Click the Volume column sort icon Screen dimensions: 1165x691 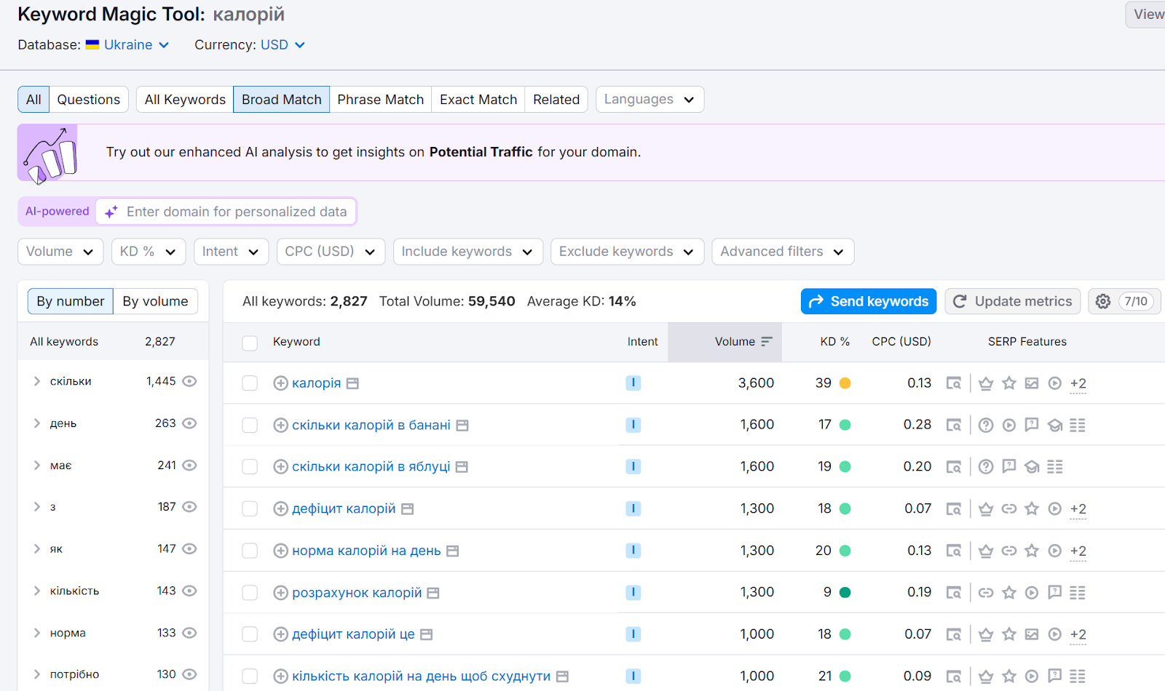pyautogui.click(x=766, y=342)
